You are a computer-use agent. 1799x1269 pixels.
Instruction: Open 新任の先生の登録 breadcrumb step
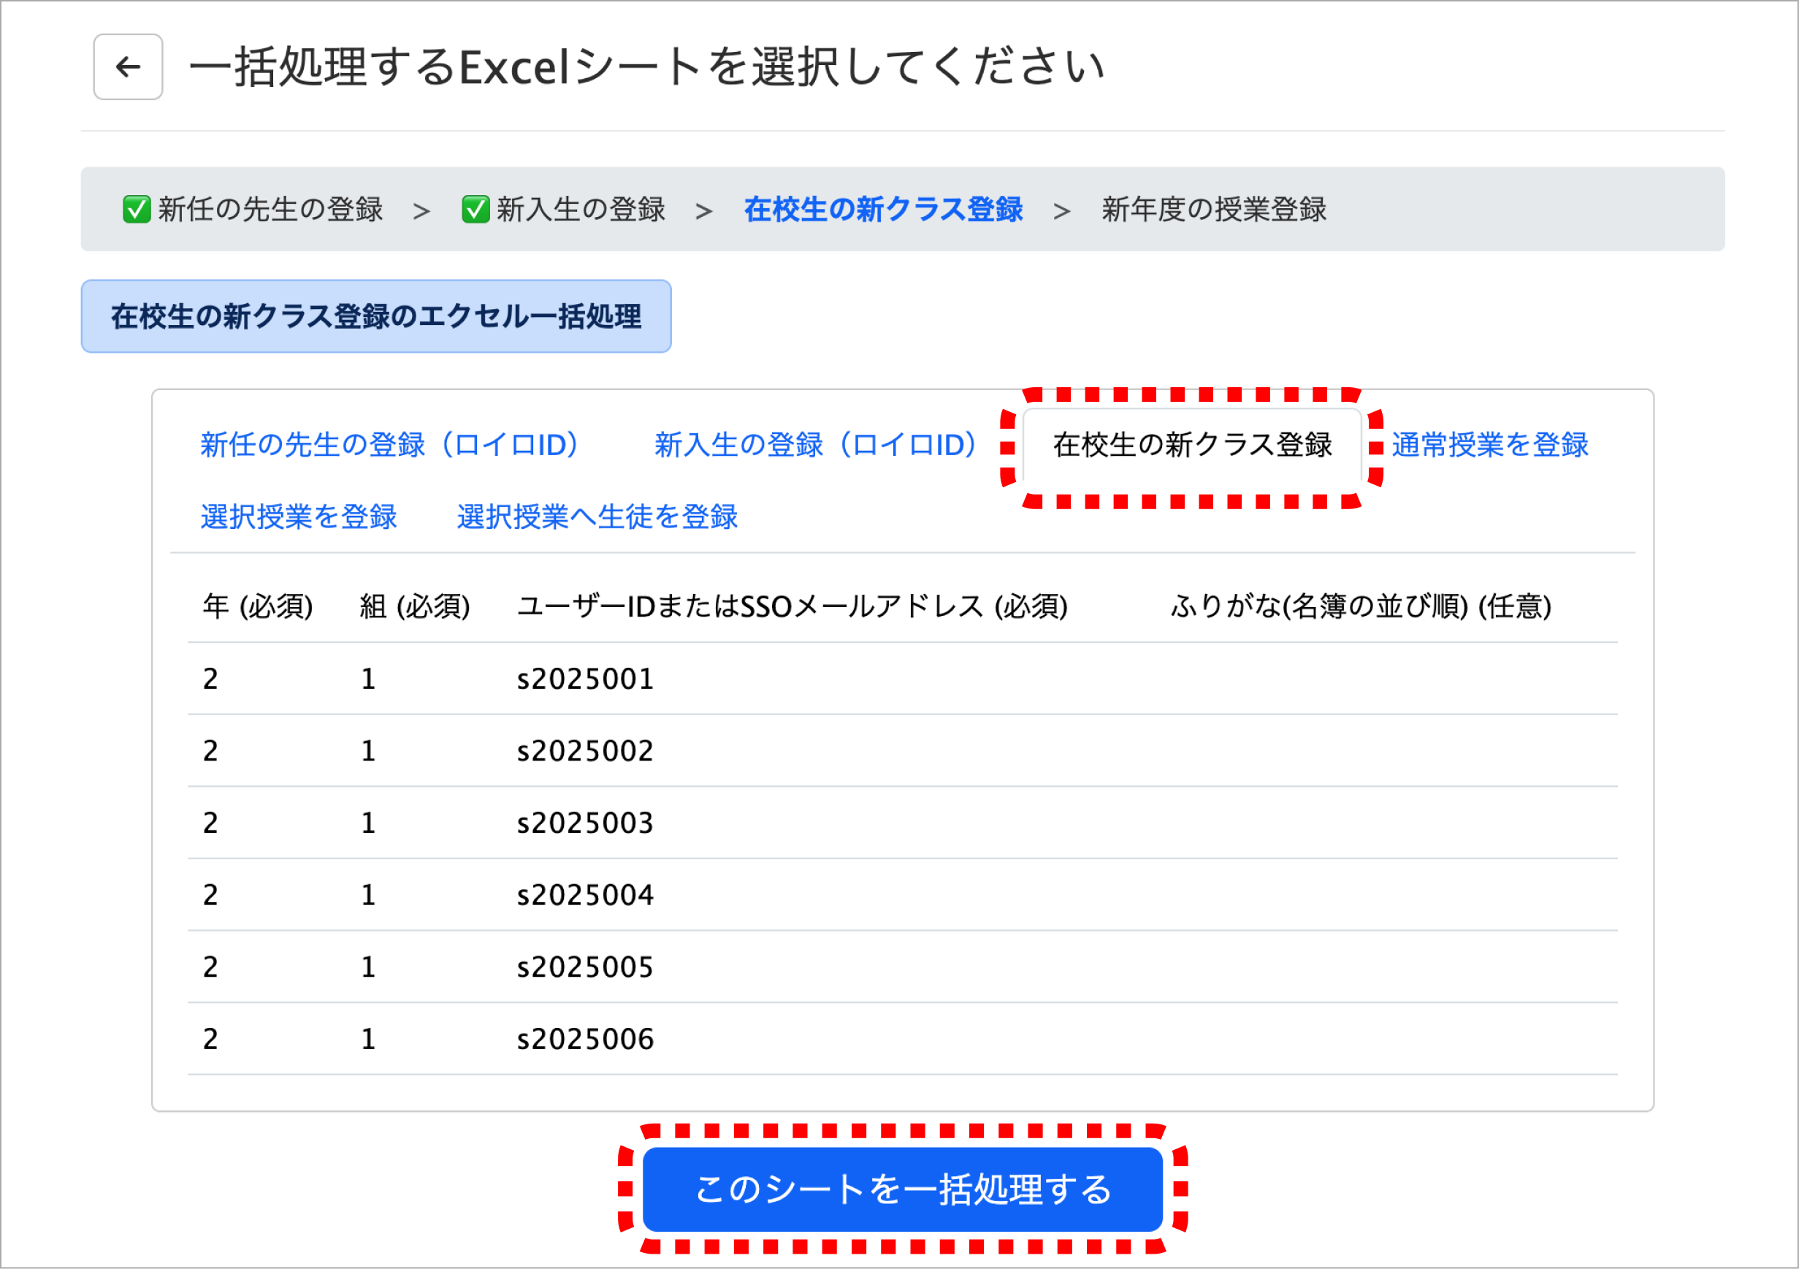(270, 209)
